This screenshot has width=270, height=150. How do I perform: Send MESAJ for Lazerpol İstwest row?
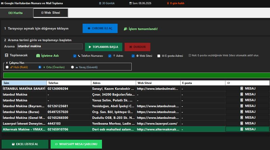pos(247,123)
